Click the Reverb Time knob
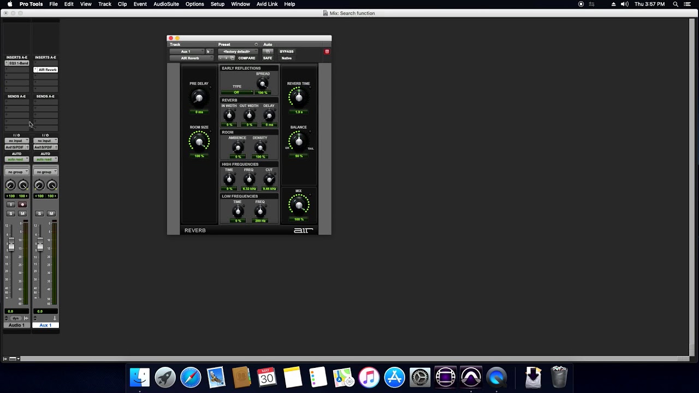699x393 pixels. 298,98
